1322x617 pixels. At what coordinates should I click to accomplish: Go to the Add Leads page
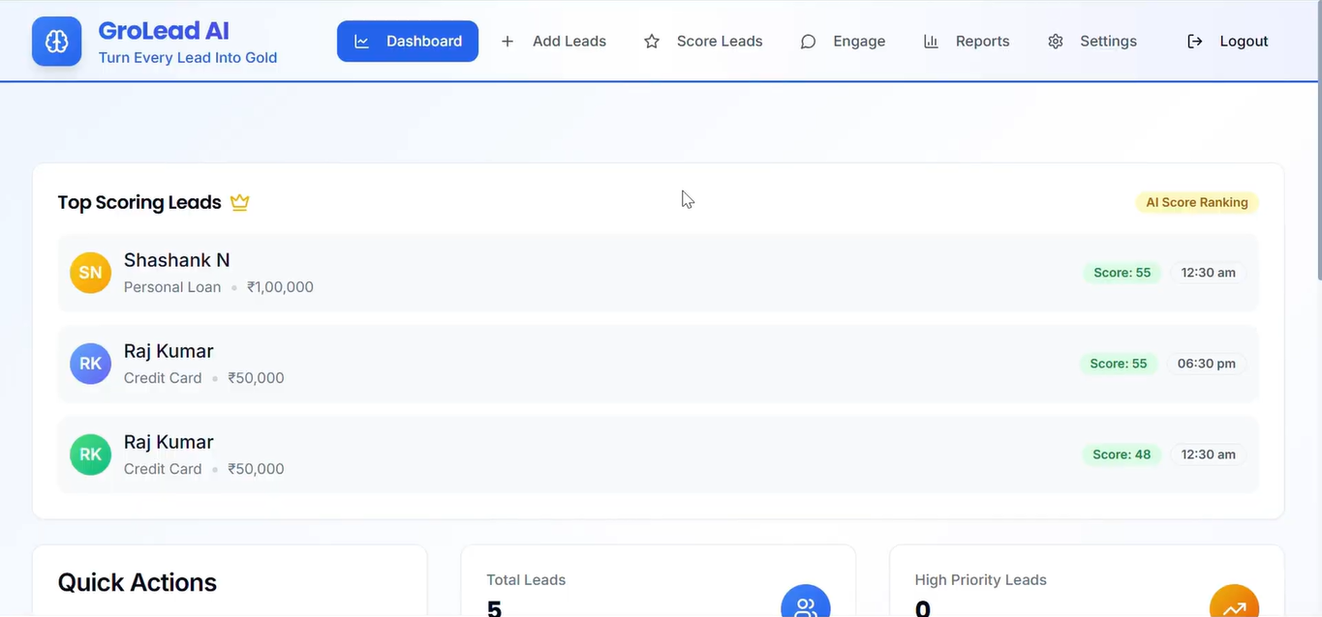553,42
